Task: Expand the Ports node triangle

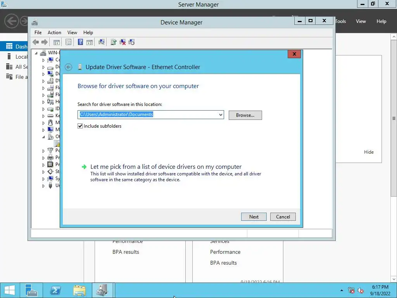Action: (x=43, y=151)
